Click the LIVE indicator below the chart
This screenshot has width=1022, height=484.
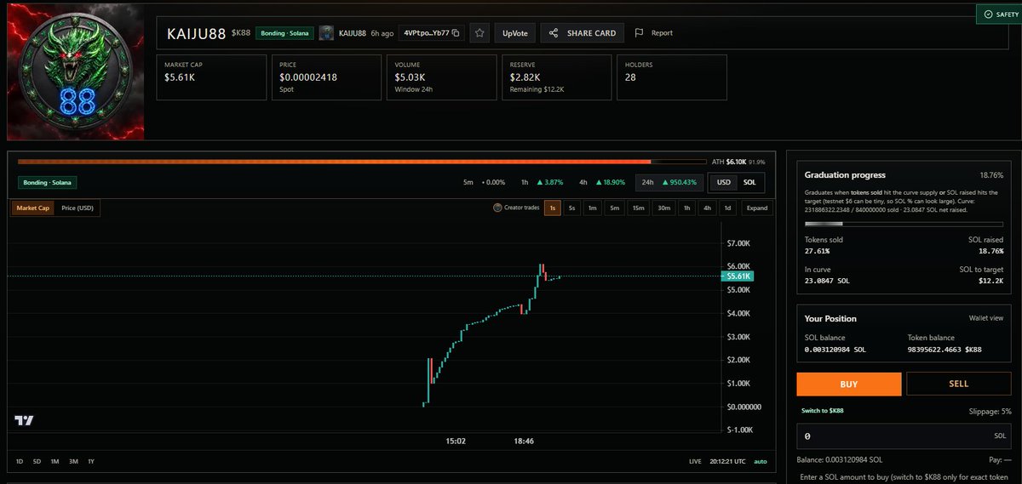pyautogui.click(x=695, y=461)
